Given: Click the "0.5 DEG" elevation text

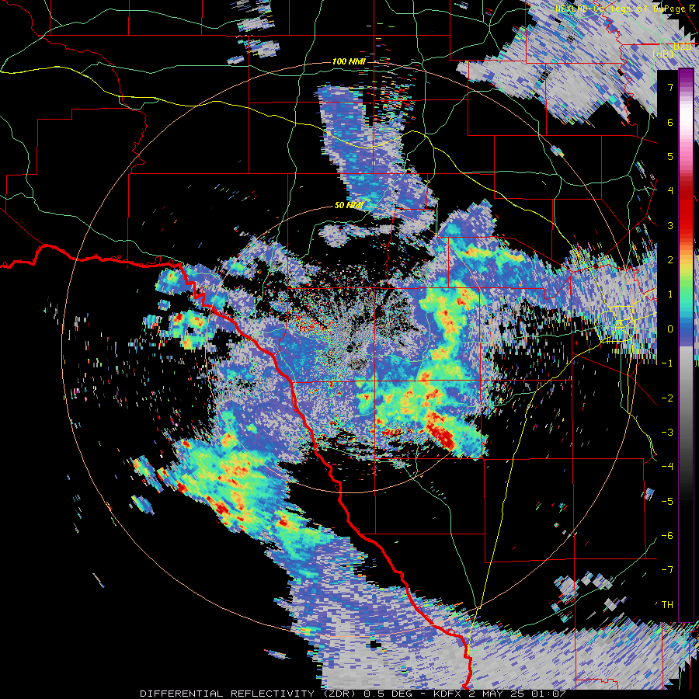Looking at the screenshot, I should tap(389, 694).
